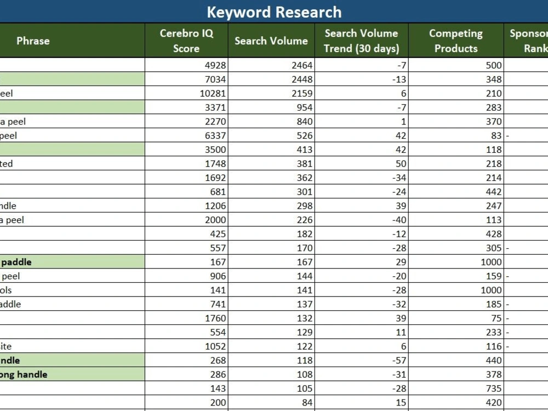Click Search Volume cell 298

[x=271, y=206]
